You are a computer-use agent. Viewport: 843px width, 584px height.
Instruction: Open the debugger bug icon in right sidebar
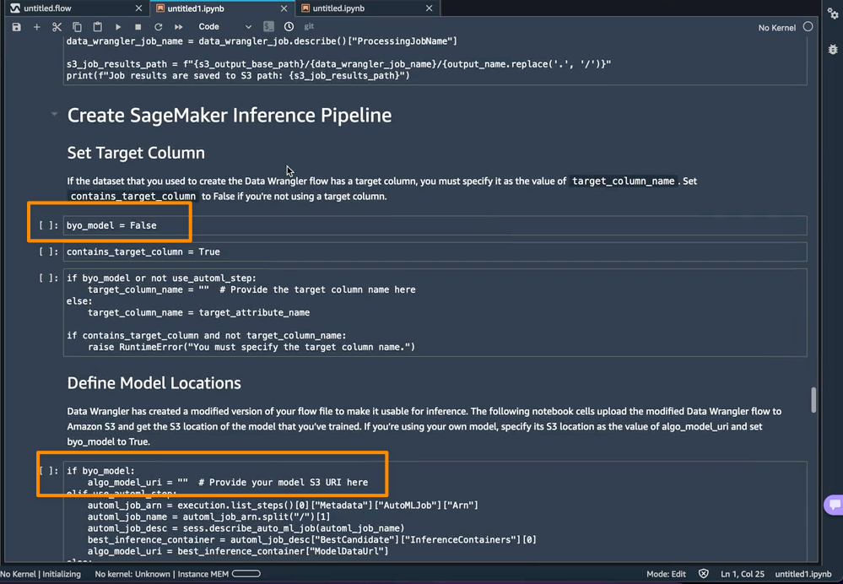[x=833, y=50]
